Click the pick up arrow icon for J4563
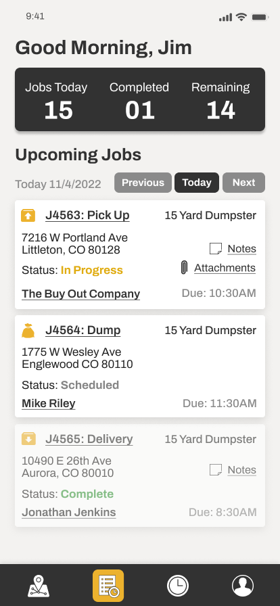 tap(28, 215)
